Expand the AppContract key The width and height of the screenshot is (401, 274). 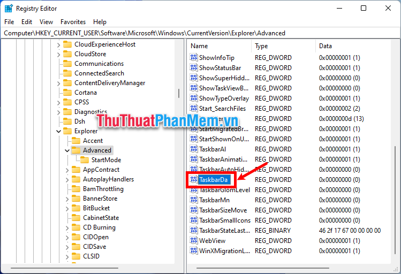point(67,170)
